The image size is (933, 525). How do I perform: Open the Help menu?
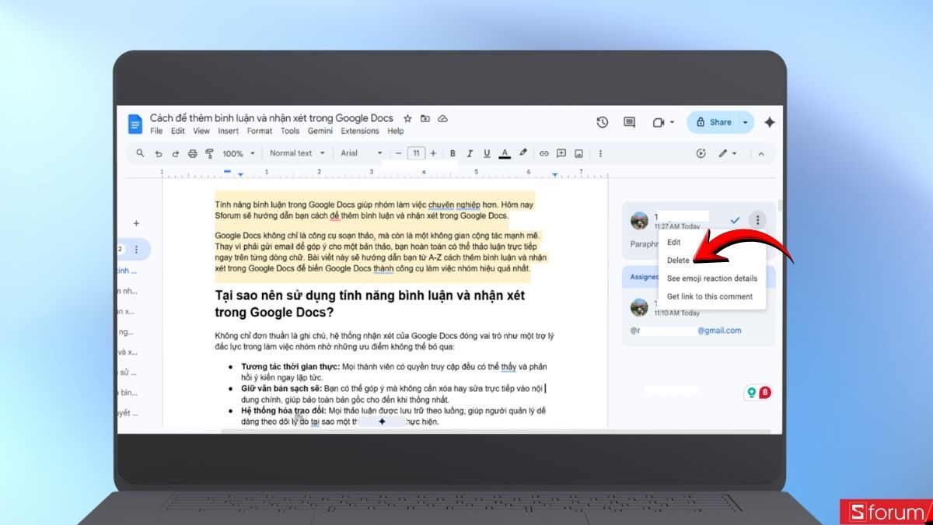[396, 131]
